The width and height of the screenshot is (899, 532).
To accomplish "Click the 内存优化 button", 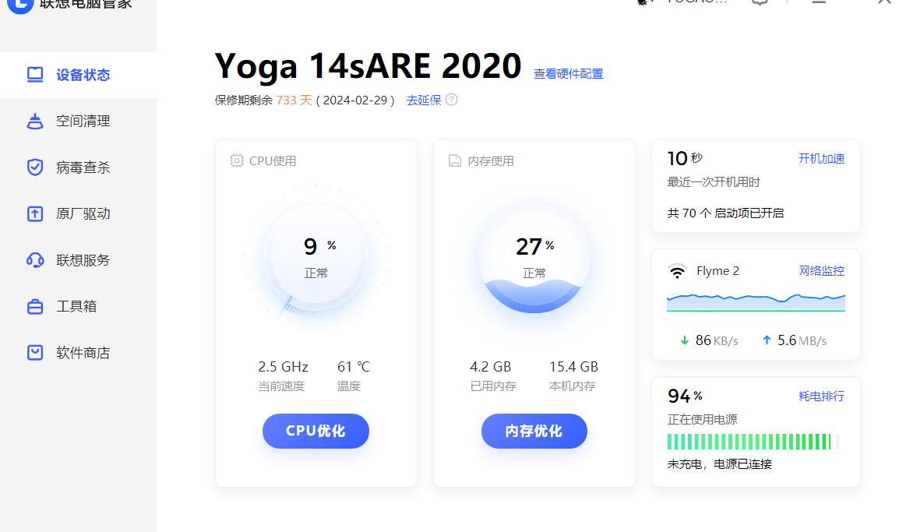I will tap(534, 431).
